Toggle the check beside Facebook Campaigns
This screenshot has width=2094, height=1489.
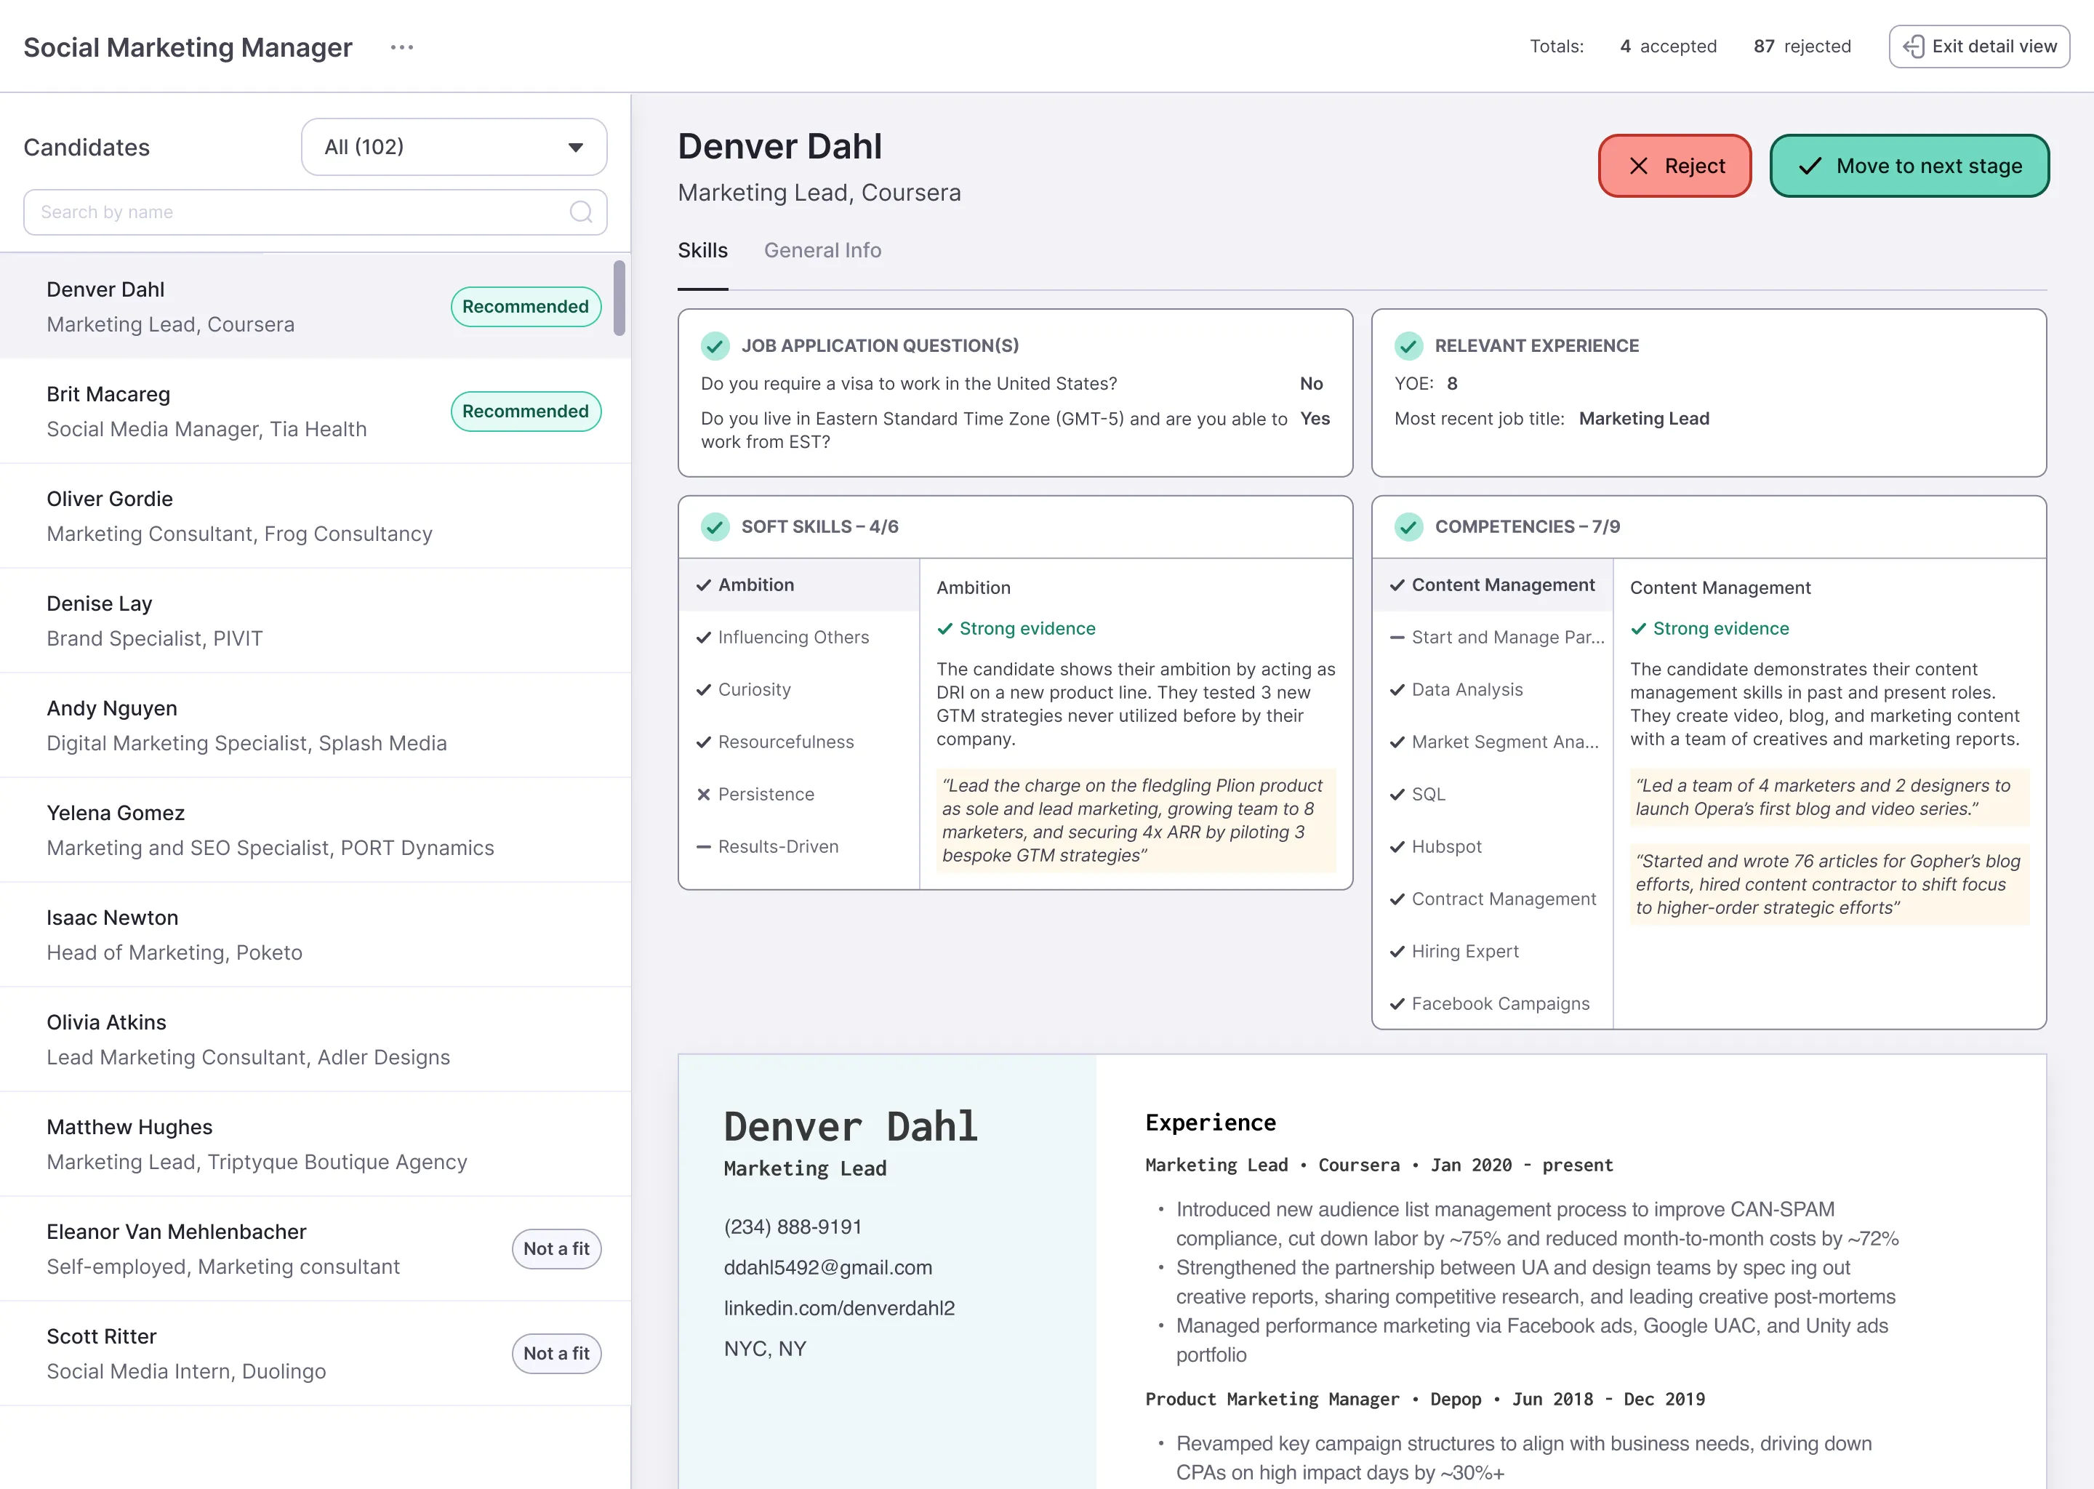pyautogui.click(x=1397, y=1003)
